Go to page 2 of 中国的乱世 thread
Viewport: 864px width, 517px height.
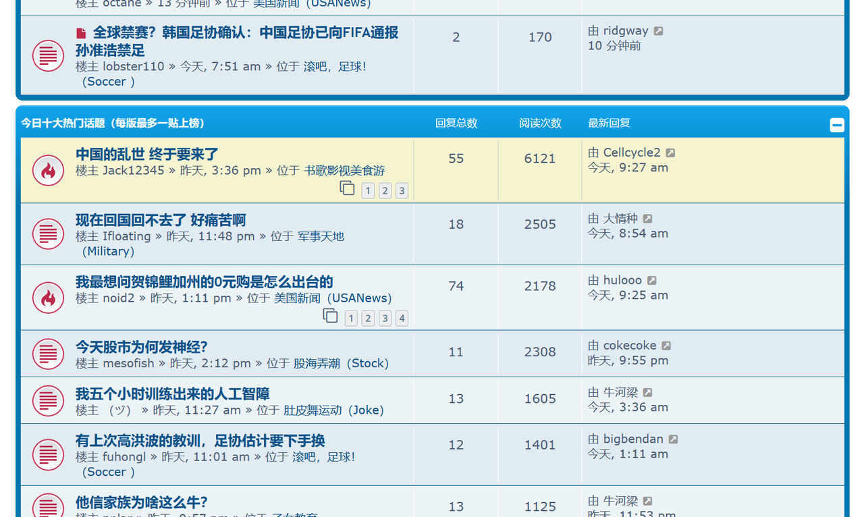(x=385, y=191)
